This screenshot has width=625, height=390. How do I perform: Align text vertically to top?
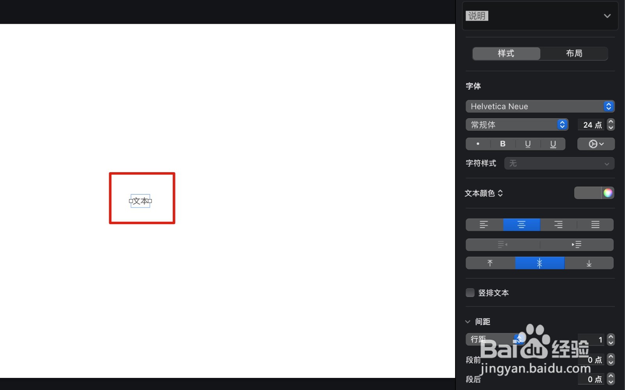(x=490, y=263)
